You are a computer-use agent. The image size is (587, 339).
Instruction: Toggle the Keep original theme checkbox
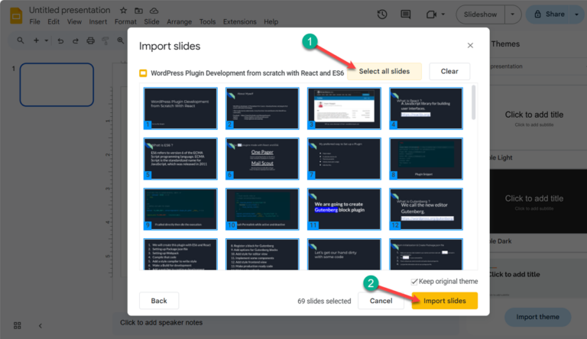pos(414,282)
